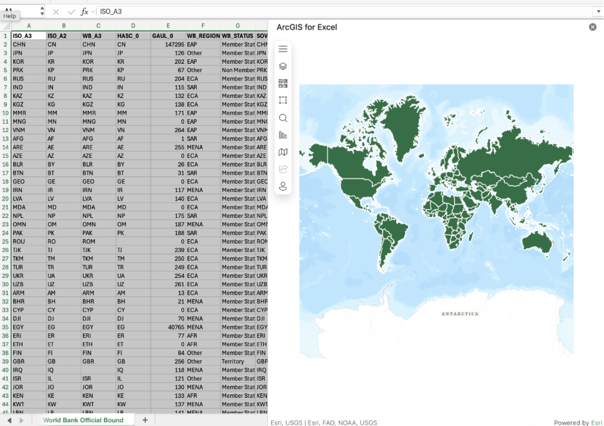Image resolution: width=604 pixels, height=426 pixels.
Task: Select row 20 header
Action: pos(5,198)
